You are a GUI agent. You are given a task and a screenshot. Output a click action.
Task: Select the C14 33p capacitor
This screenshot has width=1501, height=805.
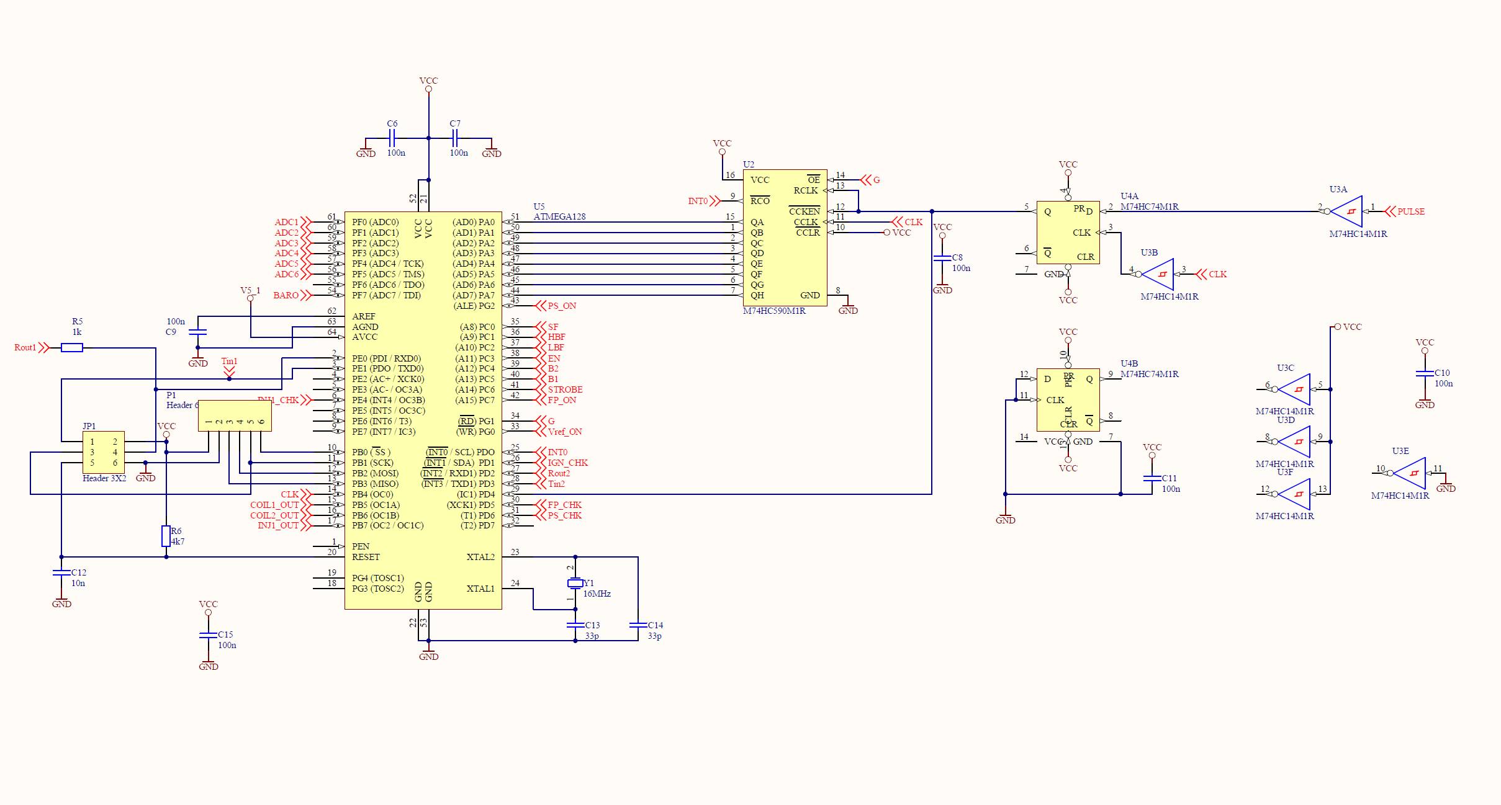(x=638, y=625)
